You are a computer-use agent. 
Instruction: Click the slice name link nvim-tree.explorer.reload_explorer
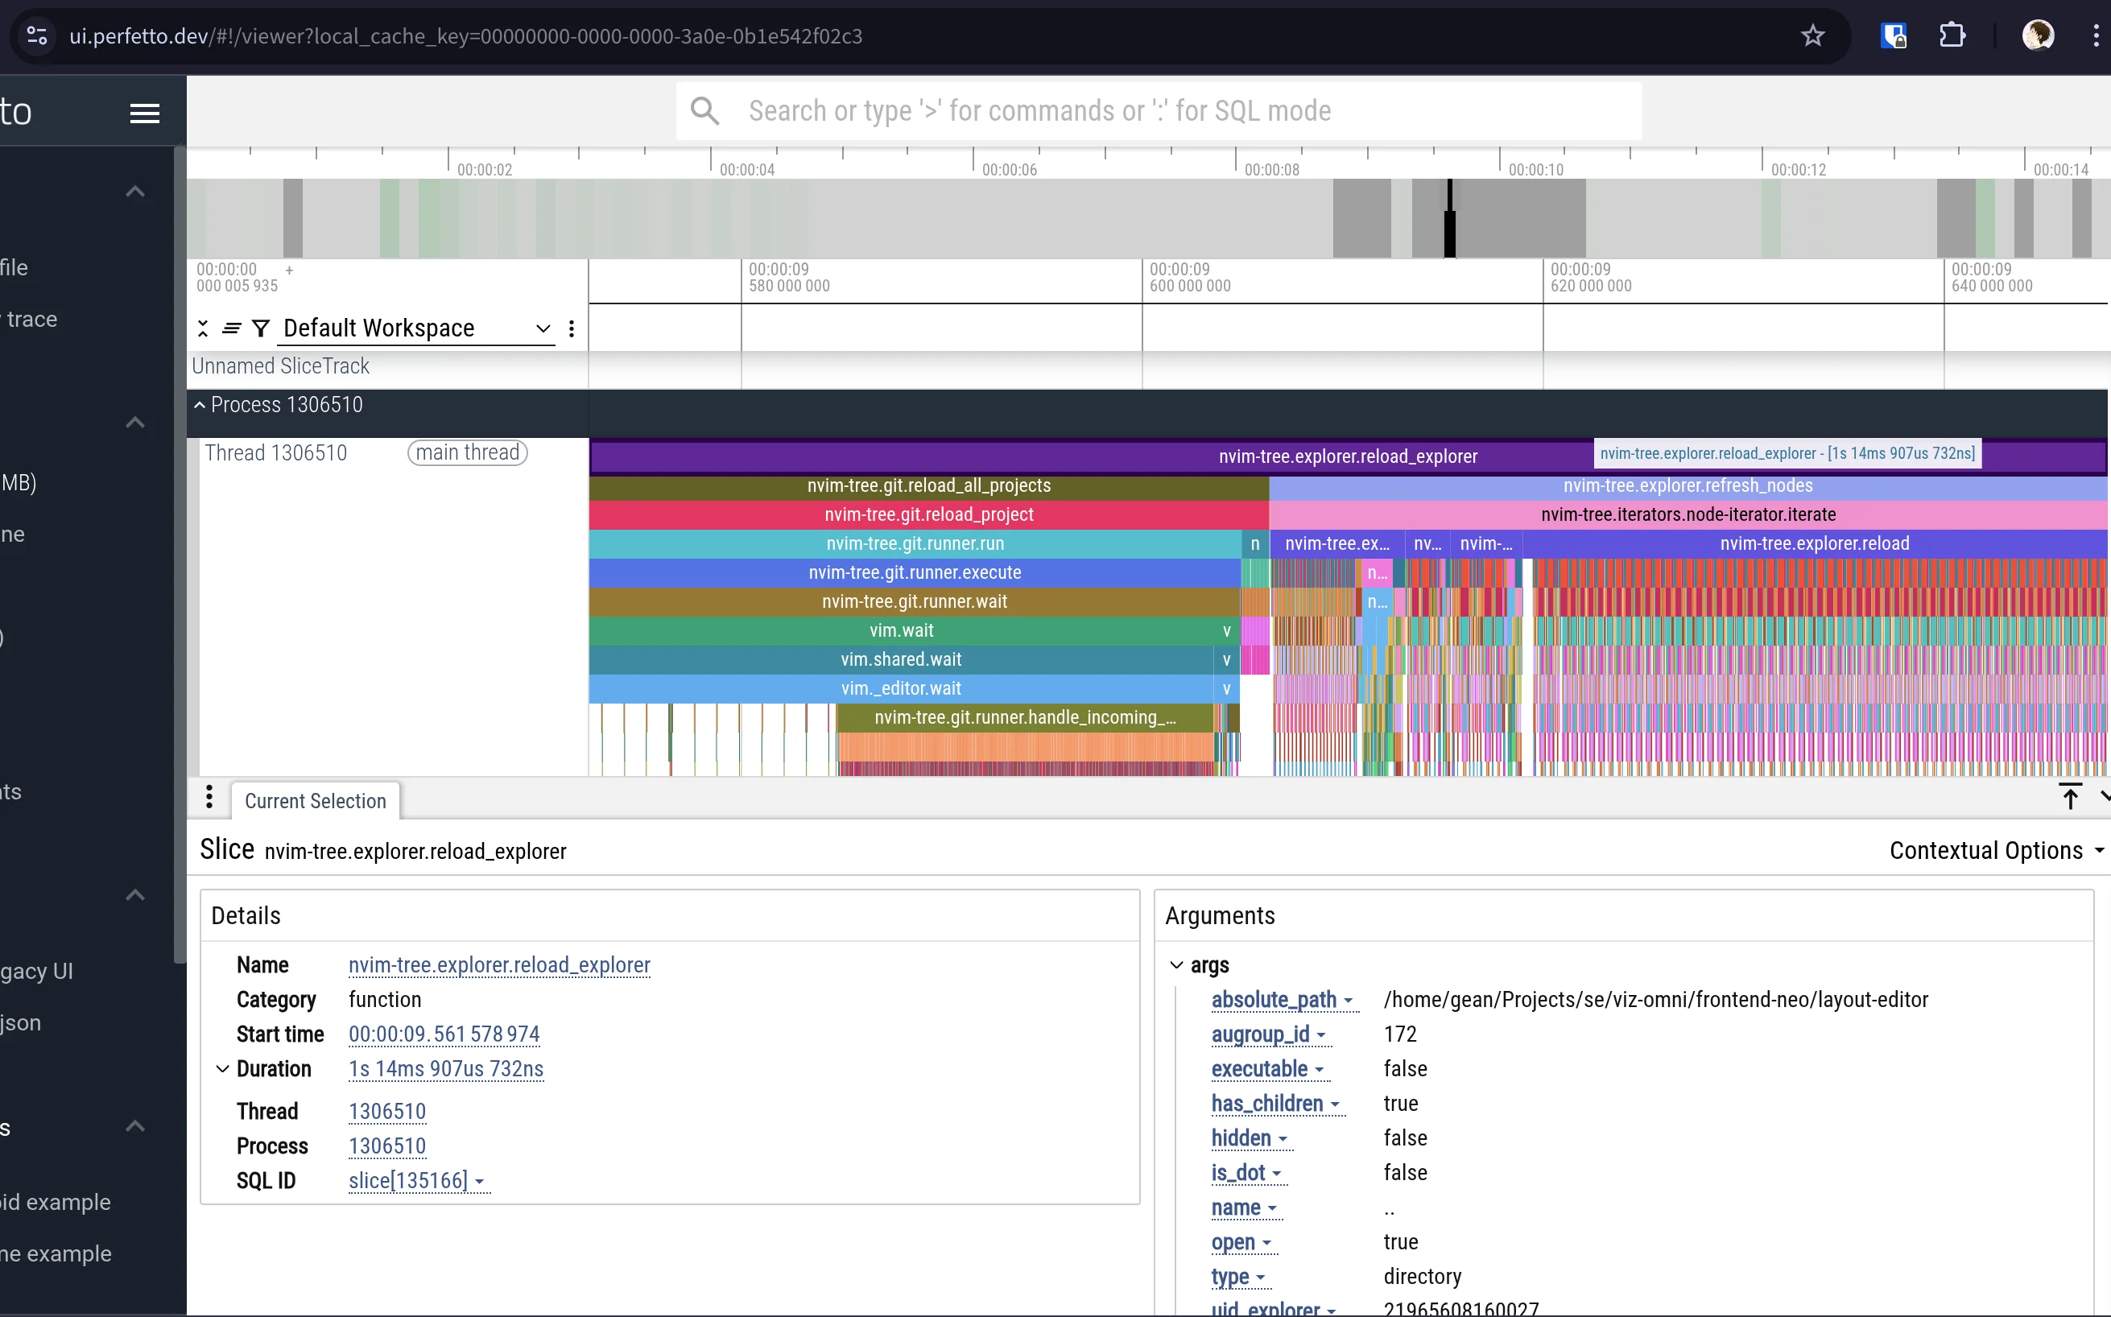click(x=499, y=965)
